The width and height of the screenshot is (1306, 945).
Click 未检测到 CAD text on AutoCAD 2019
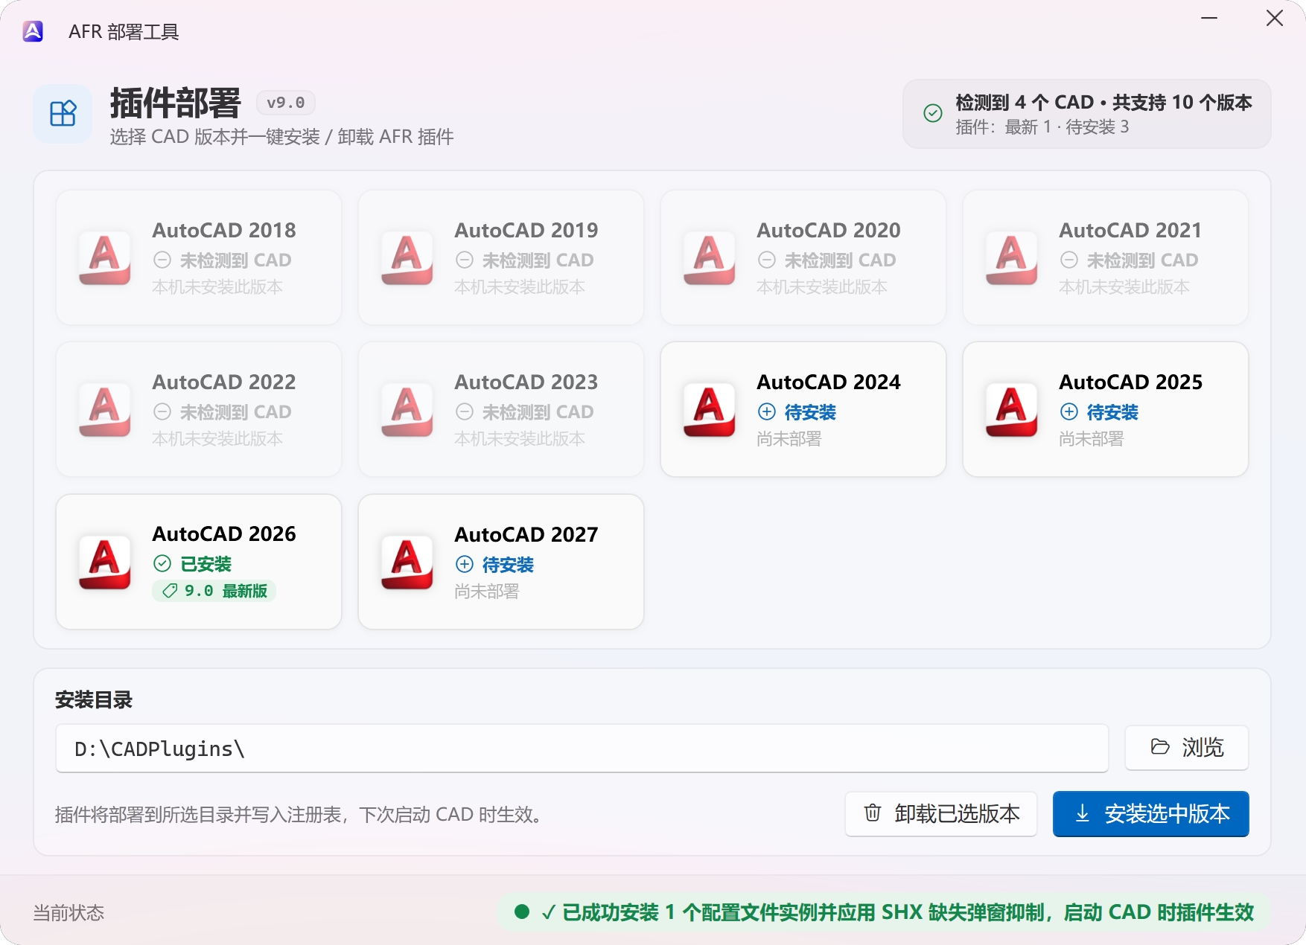point(538,260)
